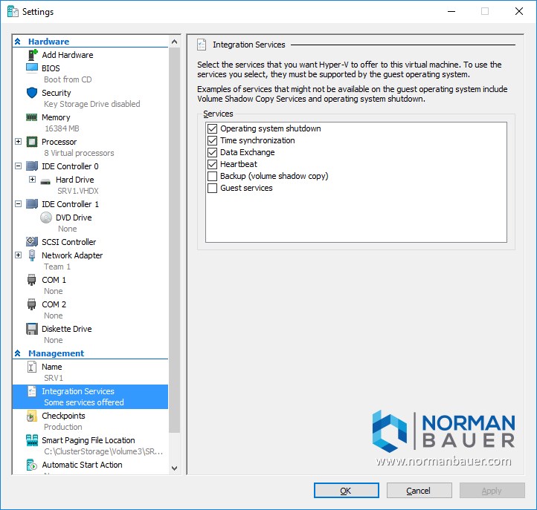The height and width of the screenshot is (510, 537).
Task: Click the Smart Paging File Location icon
Action: 32,440
